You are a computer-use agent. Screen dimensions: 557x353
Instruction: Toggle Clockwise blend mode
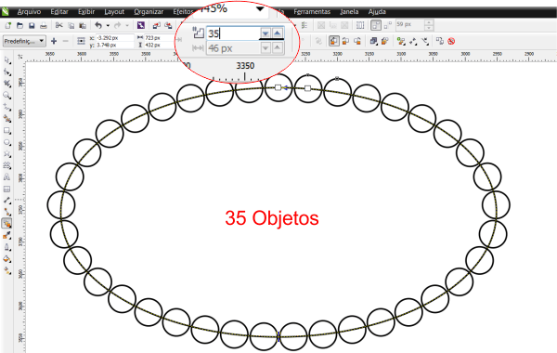pyautogui.click(x=345, y=41)
